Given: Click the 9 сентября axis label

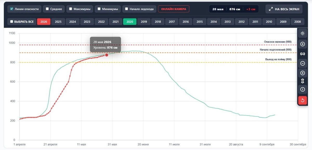Looking at the screenshot, I should click(x=267, y=145).
